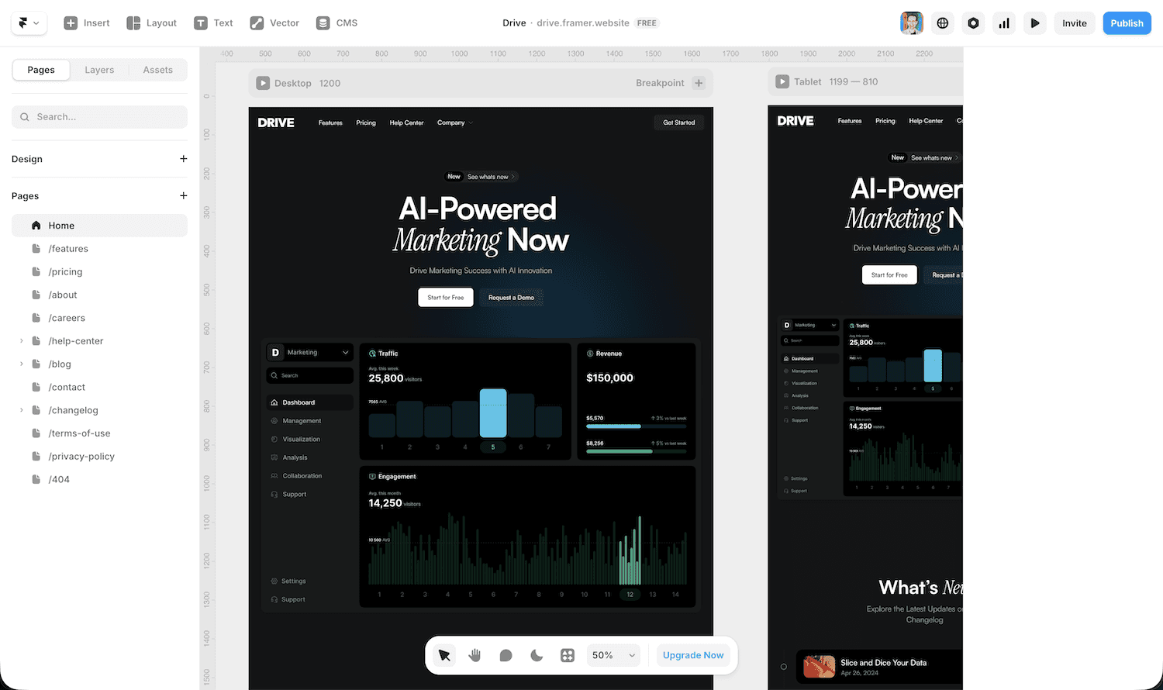Viewport: 1163px width, 690px height.
Task: Select the comment bubble tool
Action: click(506, 655)
